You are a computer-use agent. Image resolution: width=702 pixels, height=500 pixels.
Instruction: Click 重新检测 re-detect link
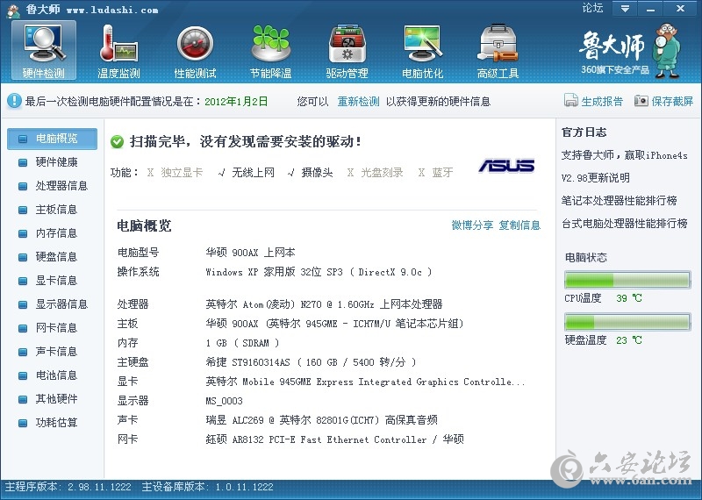pos(358,102)
